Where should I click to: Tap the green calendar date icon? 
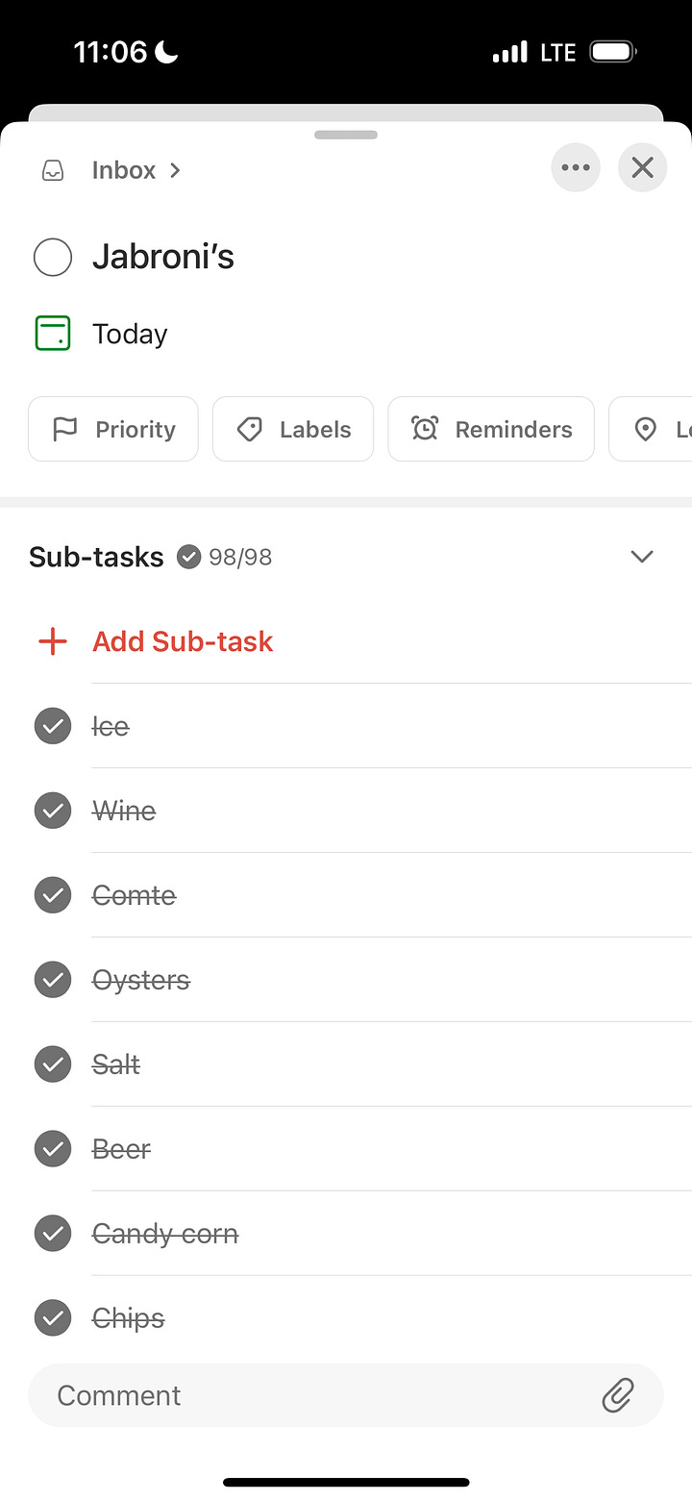pyautogui.click(x=52, y=334)
